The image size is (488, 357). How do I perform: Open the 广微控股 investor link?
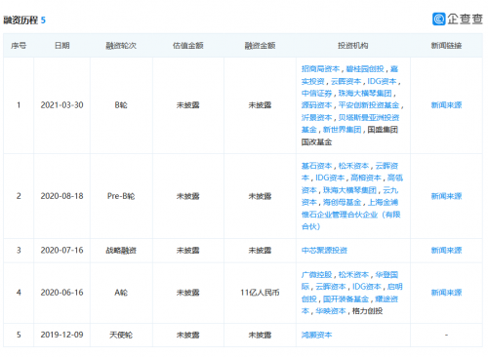click(x=316, y=275)
